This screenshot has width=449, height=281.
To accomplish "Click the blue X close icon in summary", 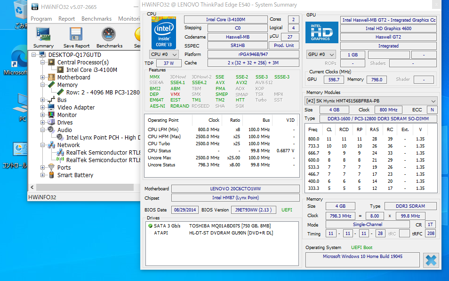I will [x=431, y=260].
